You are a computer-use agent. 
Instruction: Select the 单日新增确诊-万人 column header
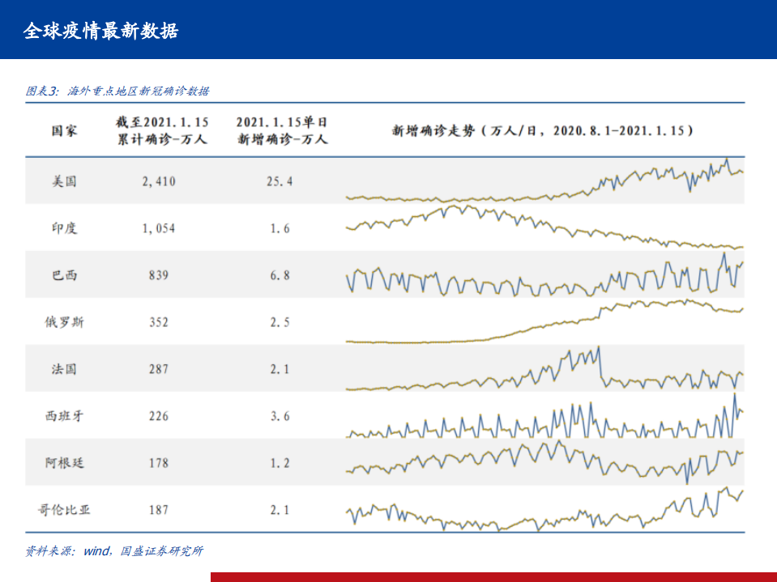(281, 130)
